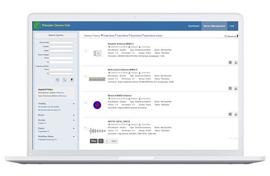Download Massive MIMO Antenna device
This screenshot has width=270, height=176.
(236, 114)
